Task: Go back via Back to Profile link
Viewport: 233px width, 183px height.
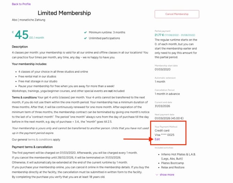Action: (21, 4)
